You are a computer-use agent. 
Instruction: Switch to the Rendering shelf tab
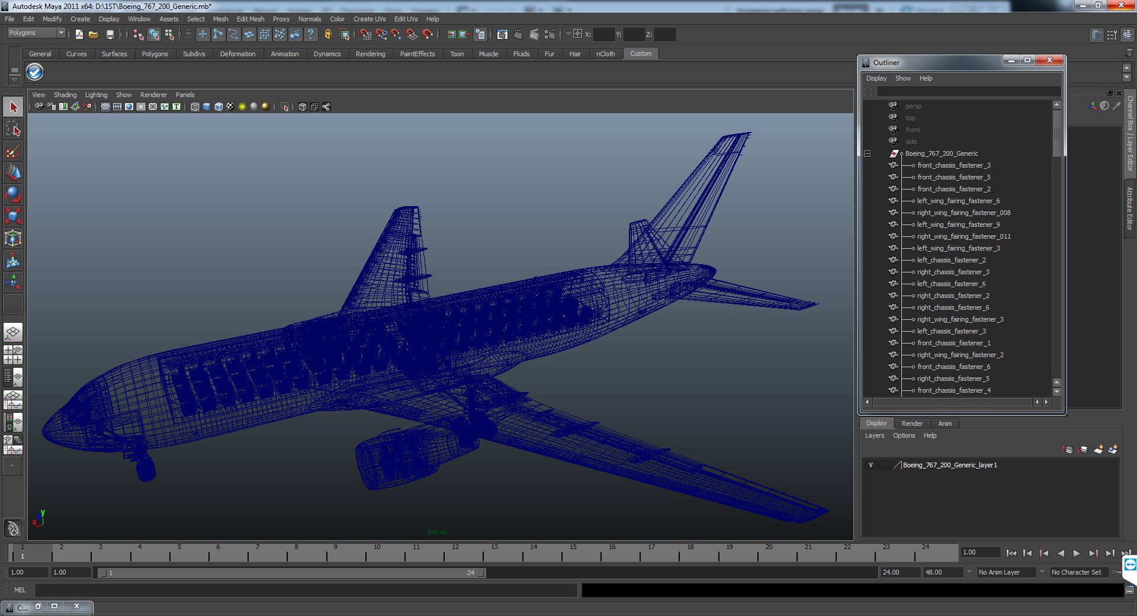coord(370,54)
